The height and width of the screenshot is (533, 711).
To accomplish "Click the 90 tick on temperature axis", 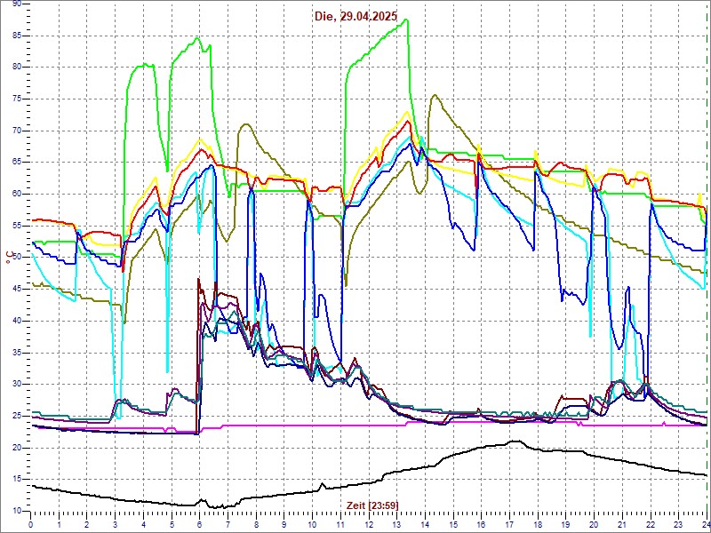I will coord(17,4).
